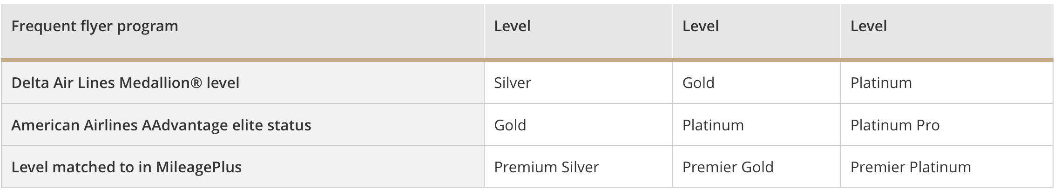Select the Level header above Gold column
This screenshot has height=190, width=1054.
click(x=700, y=27)
